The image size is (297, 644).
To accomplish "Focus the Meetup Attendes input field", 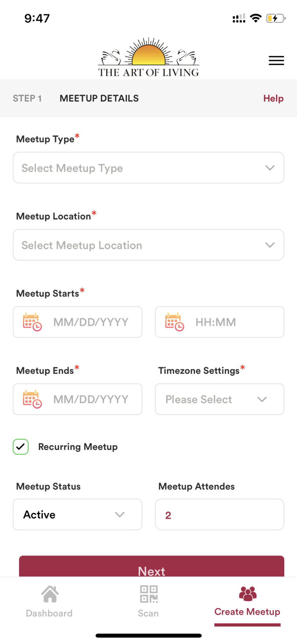I will [220, 515].
